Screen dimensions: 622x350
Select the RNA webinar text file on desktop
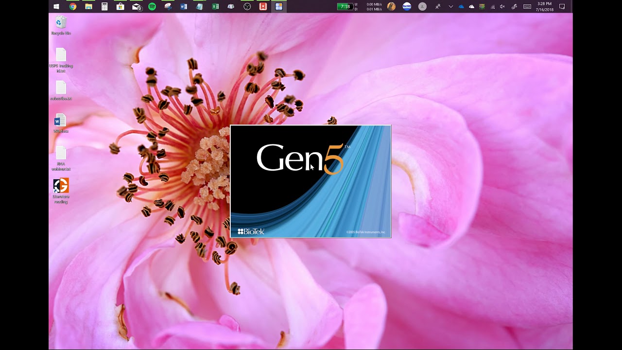pos(61,159)
